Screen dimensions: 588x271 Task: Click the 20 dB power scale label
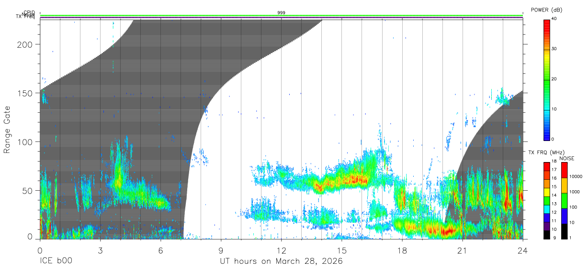[554, 79]
